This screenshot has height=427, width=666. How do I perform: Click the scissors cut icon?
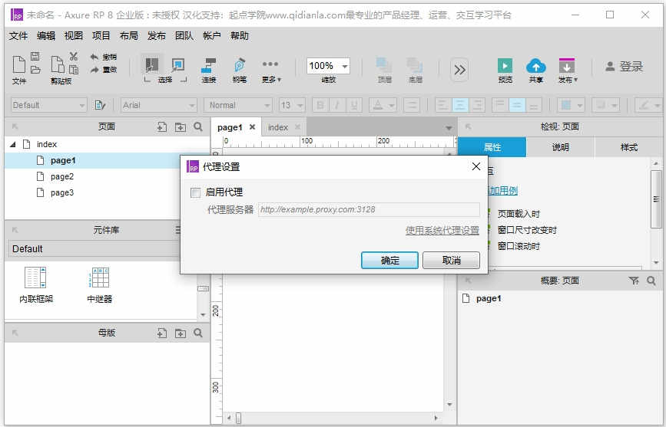74,56
